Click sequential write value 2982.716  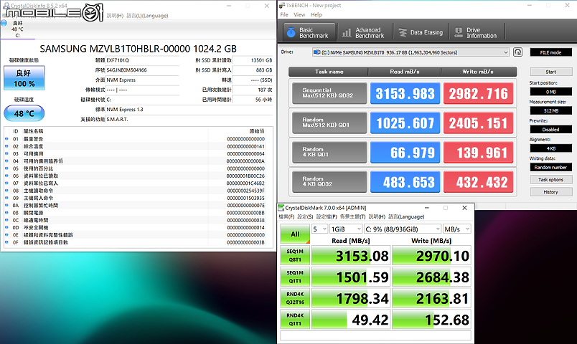479,93
